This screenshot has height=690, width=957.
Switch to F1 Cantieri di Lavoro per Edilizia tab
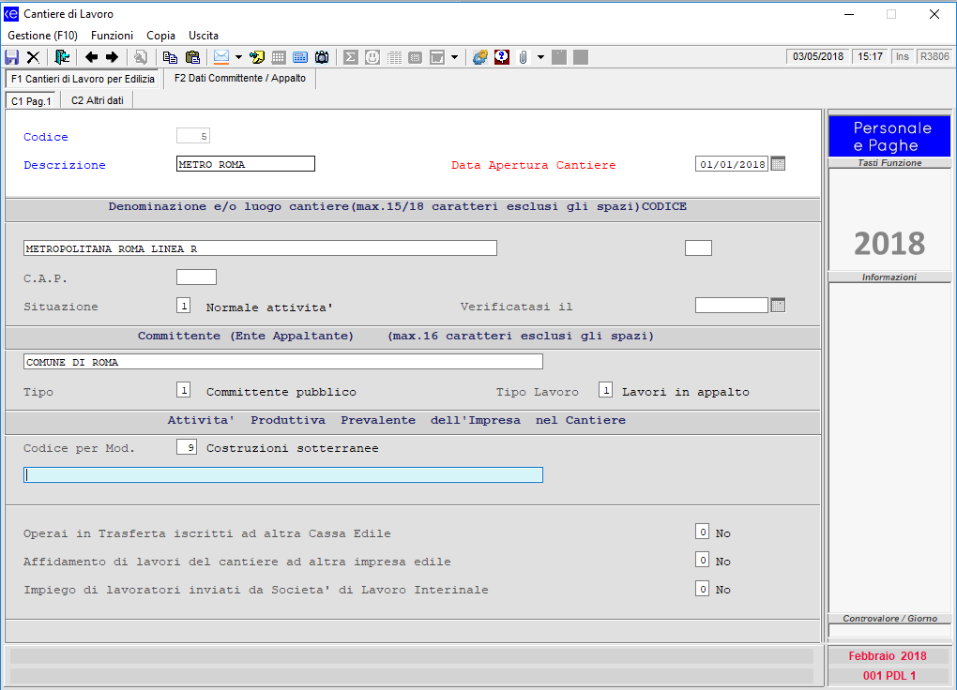[83, 79]
